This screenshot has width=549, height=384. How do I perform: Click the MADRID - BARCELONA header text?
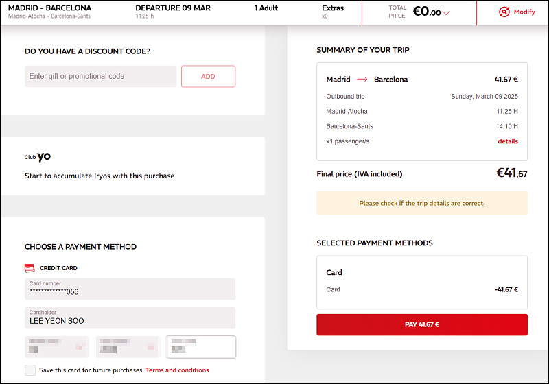tap(49, 8)
